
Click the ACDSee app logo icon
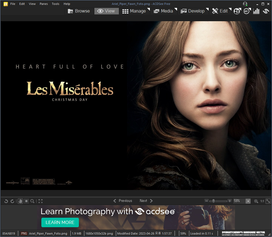pos(5,4)
